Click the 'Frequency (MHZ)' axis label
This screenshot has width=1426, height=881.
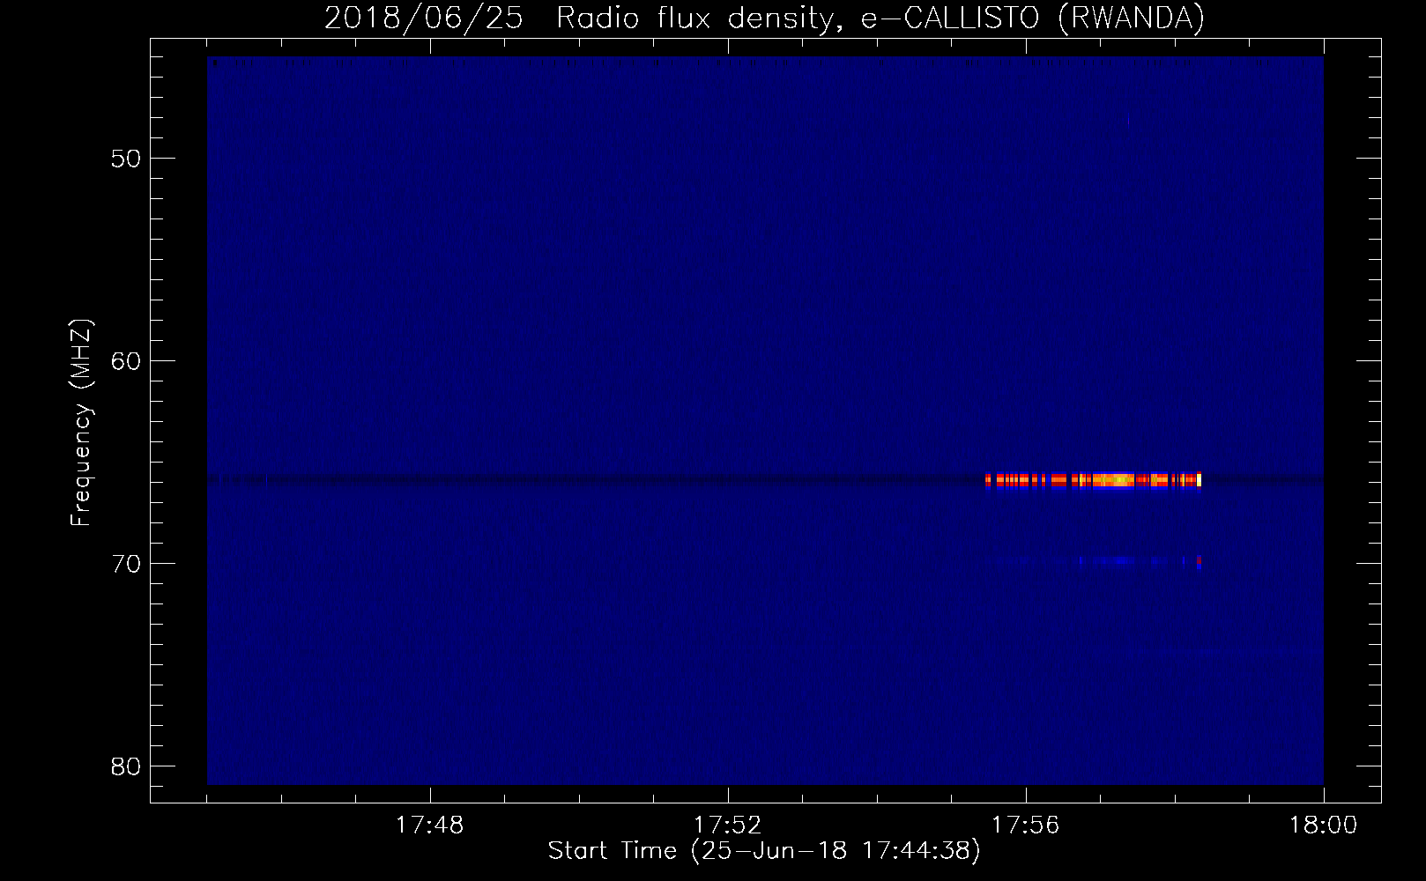tap(80, 423)
